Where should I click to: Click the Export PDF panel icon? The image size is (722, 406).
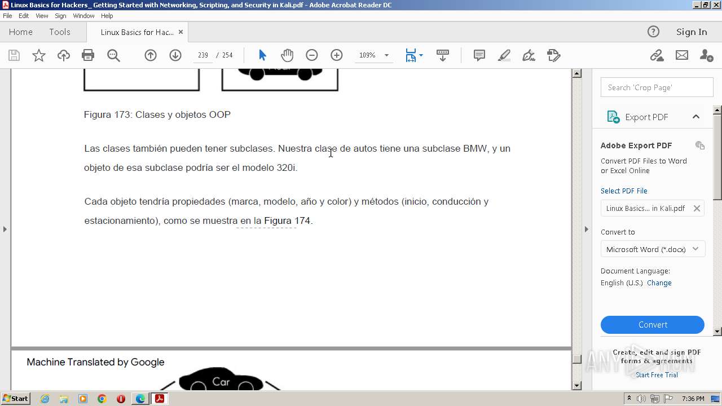click(x=613, y=117)
